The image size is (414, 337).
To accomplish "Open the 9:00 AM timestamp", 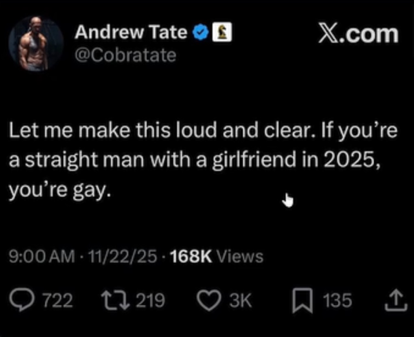I will tap(42, 256).
